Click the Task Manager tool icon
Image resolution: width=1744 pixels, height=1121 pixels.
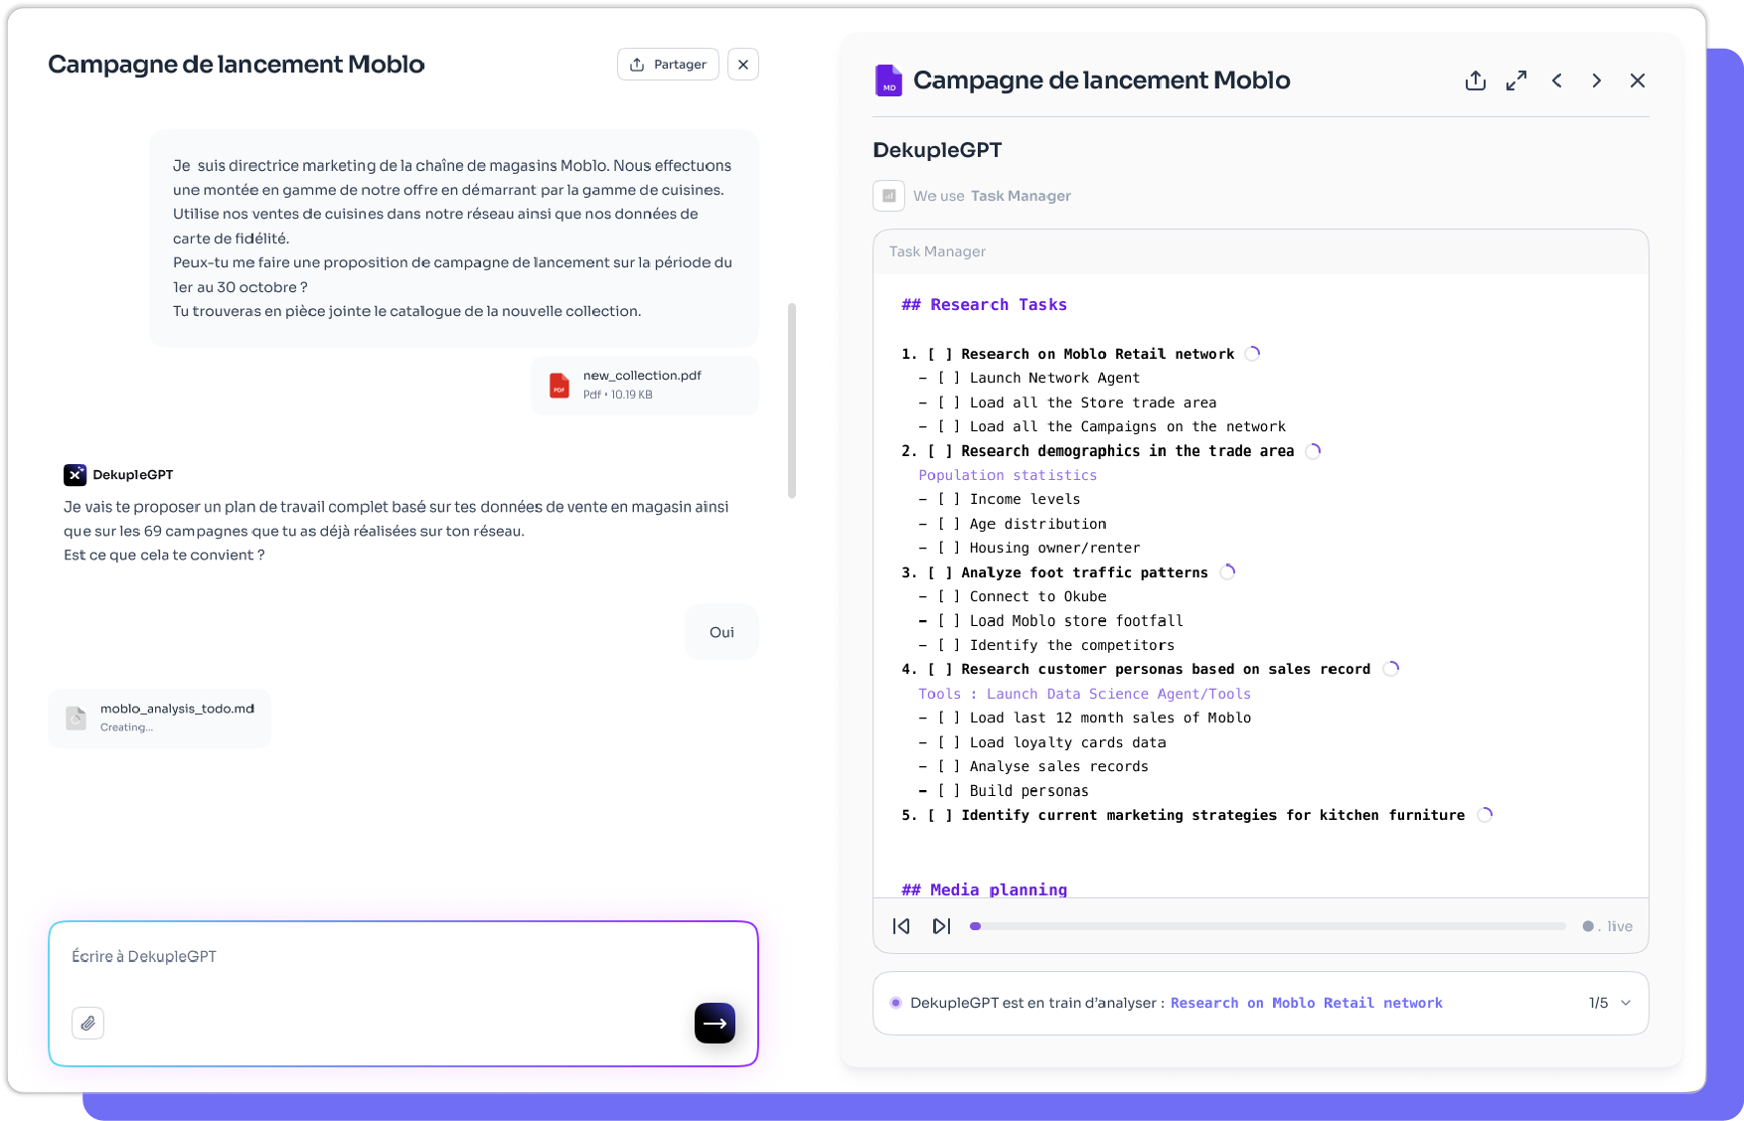click(x=889, y=196)
